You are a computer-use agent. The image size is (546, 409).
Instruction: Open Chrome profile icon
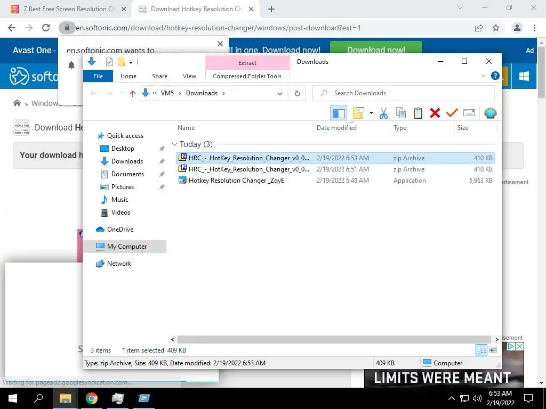[x=517, y=28]
